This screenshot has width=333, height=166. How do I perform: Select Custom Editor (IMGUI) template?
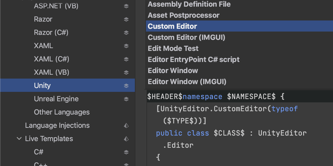click(x=186, y=37)
